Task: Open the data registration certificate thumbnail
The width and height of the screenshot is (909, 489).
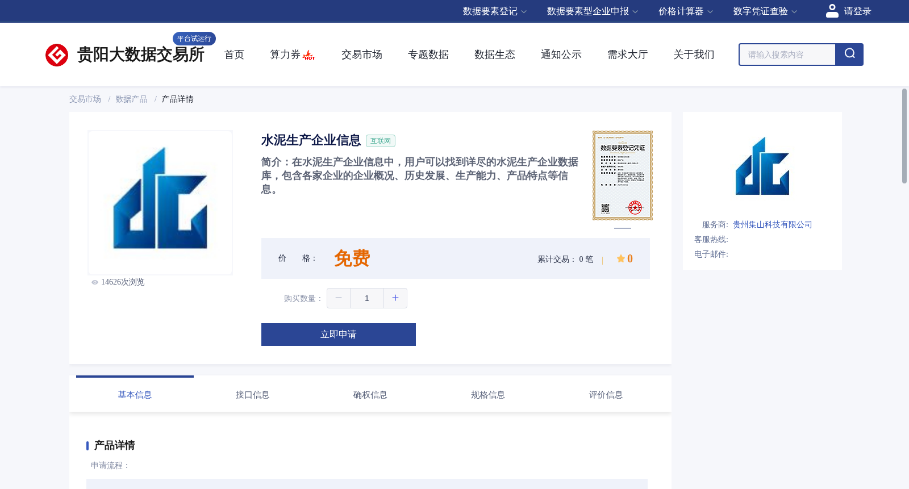Action: pos(623,175)
